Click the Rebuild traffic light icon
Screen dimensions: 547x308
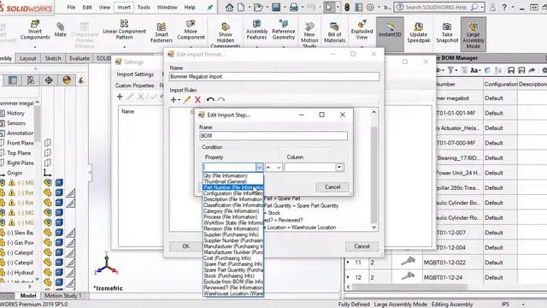[x=347, y=7]
